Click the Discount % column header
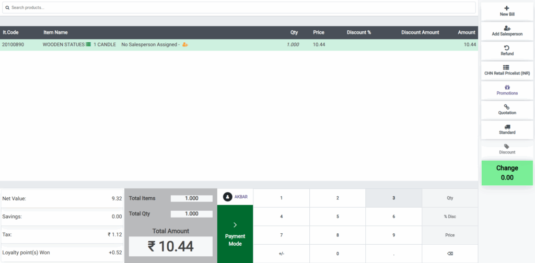This screenshot has width=535, height=263. pos(359,32)
